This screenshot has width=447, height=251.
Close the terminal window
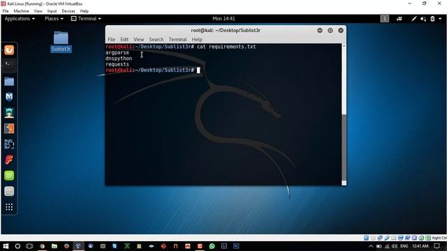(341, 31)
